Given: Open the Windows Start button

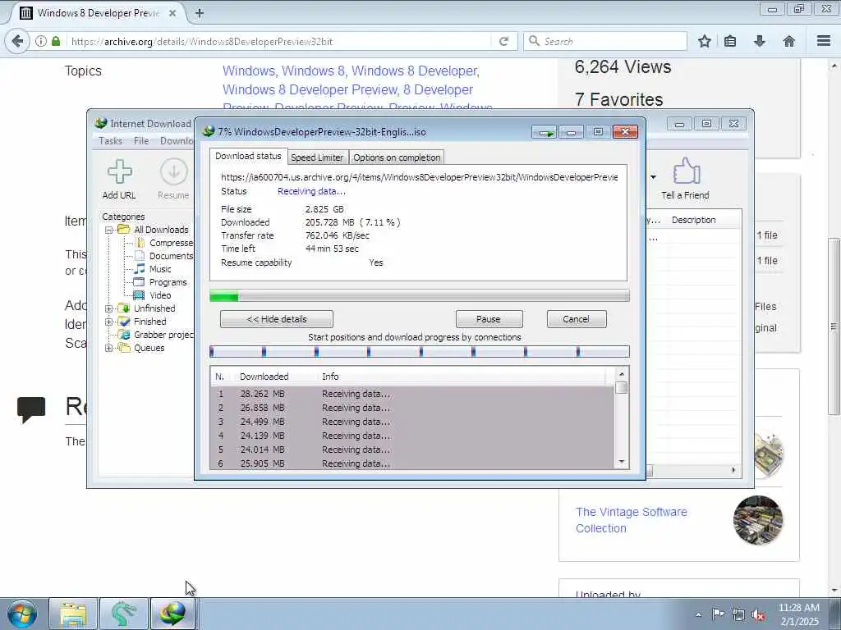Looking at the screenshot, I should click(x=22, y=614).
